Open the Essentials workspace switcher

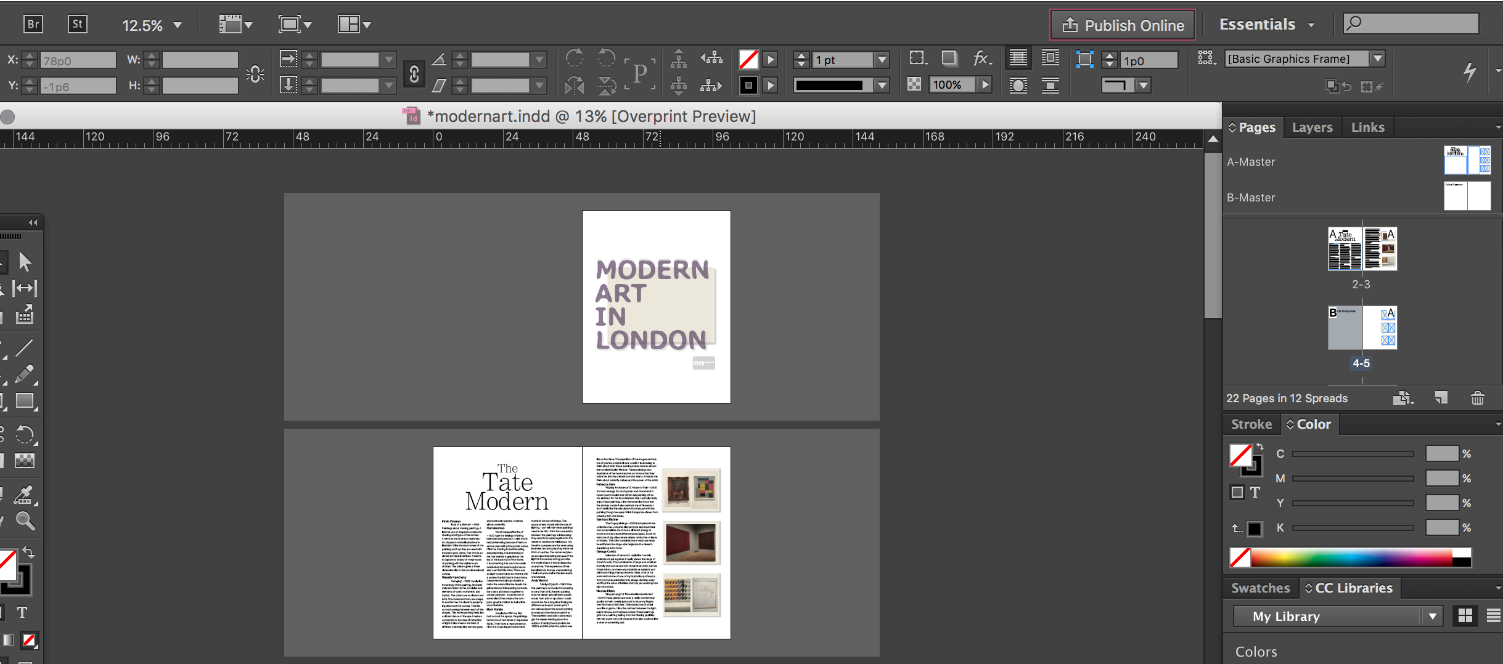coord(1266,24)
